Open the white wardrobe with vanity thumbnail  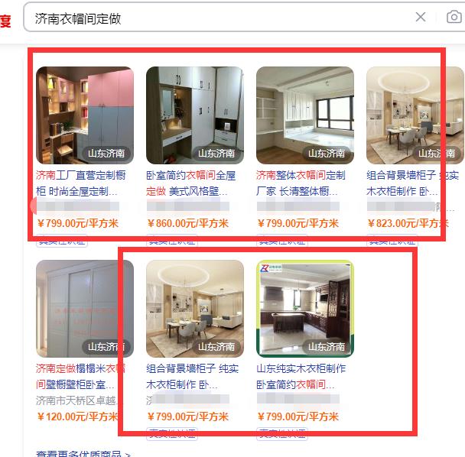coord(195,115)
